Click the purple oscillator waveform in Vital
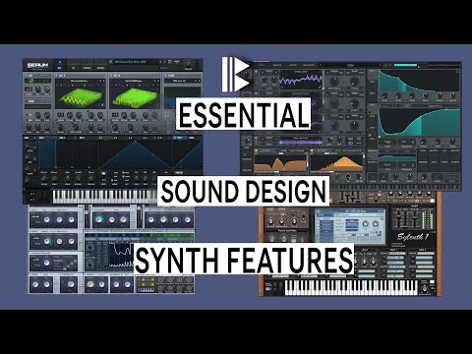 pos(301,79)
